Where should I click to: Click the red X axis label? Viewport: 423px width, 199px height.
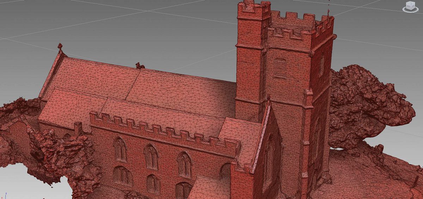click(x=2, y=198)
